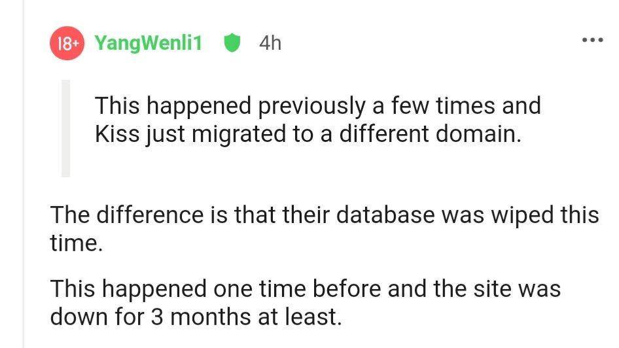Image resolution: width=619 pixels, height=348 pixels.
Task: Click the line 'down for 3 months at least.'
Action: [196, 317]
